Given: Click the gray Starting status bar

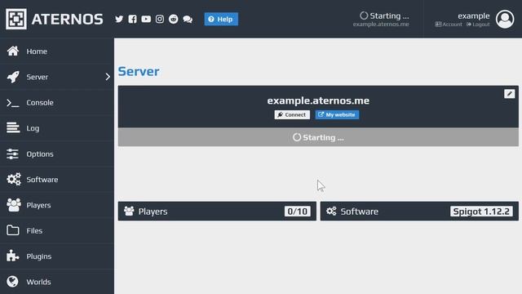Looking at the screenshot, I should (x=318, y=137).
